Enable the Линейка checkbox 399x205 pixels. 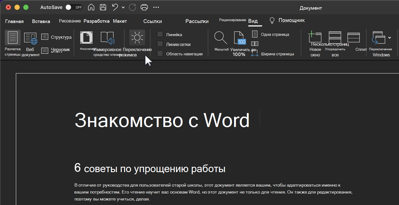(x=160, y=34)
